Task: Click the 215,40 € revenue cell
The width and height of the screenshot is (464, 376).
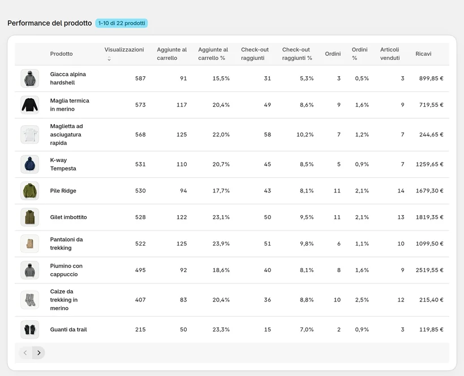Action: coord(431,300)
